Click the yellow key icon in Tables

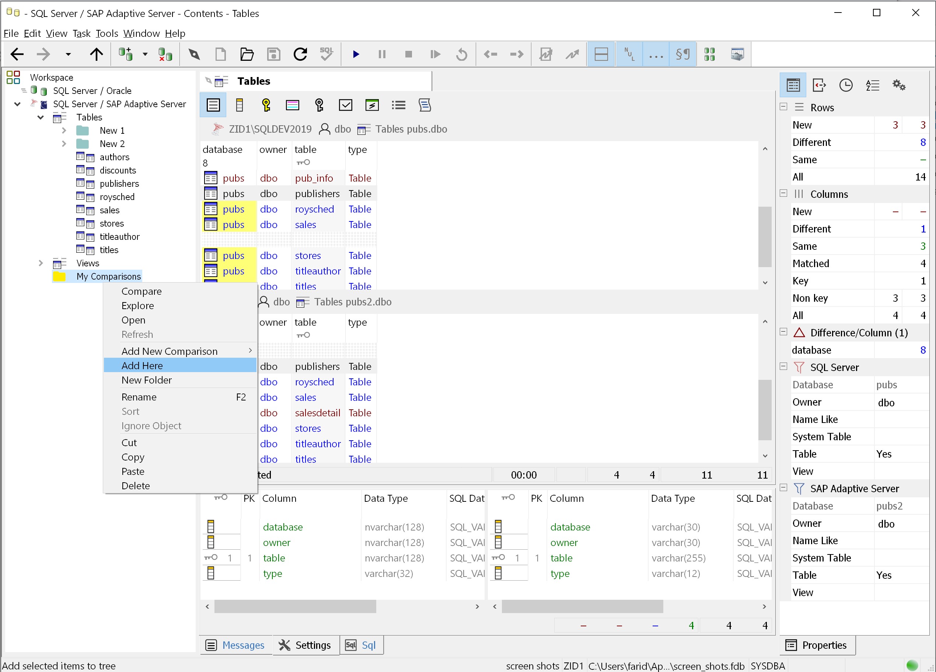266,105
